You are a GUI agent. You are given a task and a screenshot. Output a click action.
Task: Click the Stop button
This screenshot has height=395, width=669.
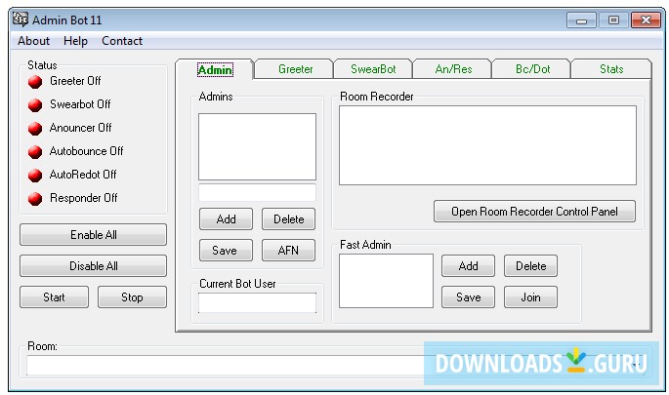(132, 297)
